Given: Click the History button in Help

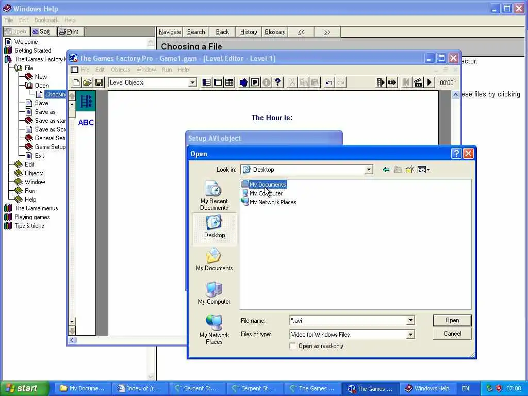Looking at the screenshot, I should pyautogui.click(x=249, y=32).
